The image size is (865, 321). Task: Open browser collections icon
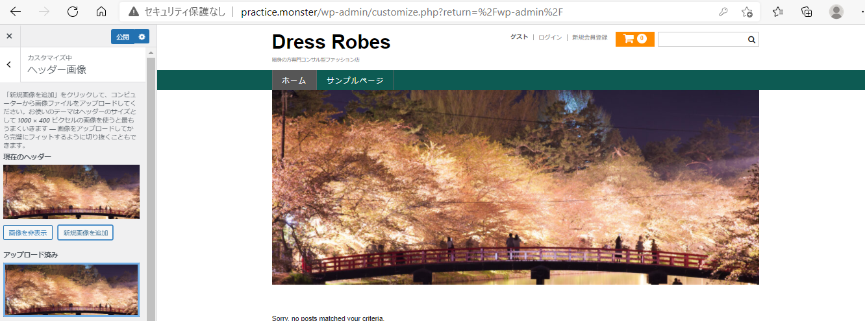(807, 12)
